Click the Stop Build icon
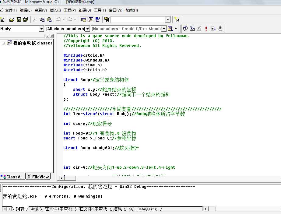 tap(199, 29)
